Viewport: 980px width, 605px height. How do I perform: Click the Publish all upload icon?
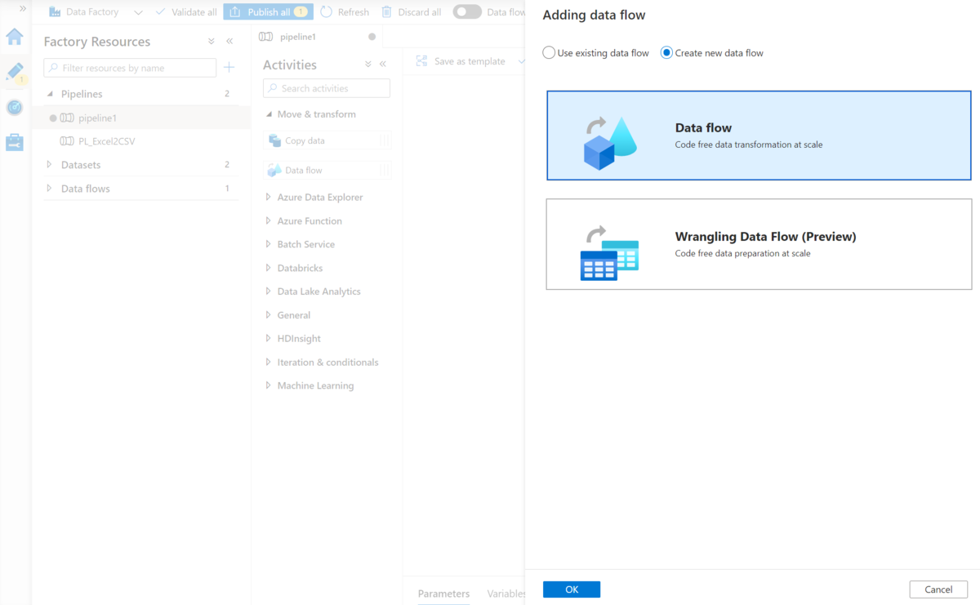click(x=235, y=12)
